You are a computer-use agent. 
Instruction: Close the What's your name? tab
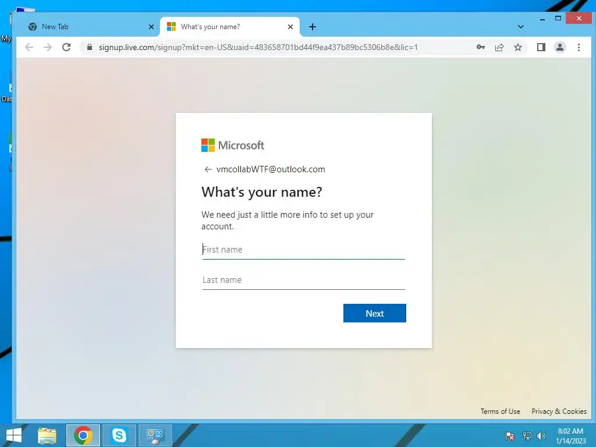(x=290, y=27)
